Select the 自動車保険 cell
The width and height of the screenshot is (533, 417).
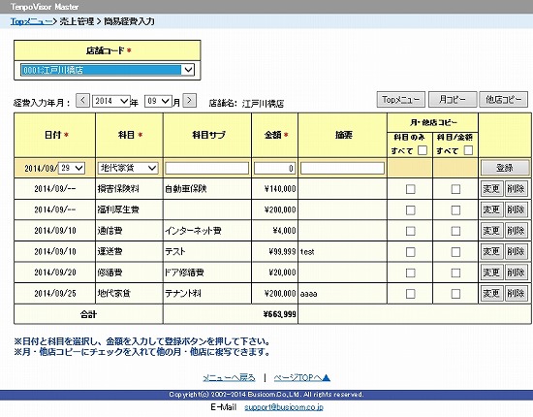pos(207,189)
